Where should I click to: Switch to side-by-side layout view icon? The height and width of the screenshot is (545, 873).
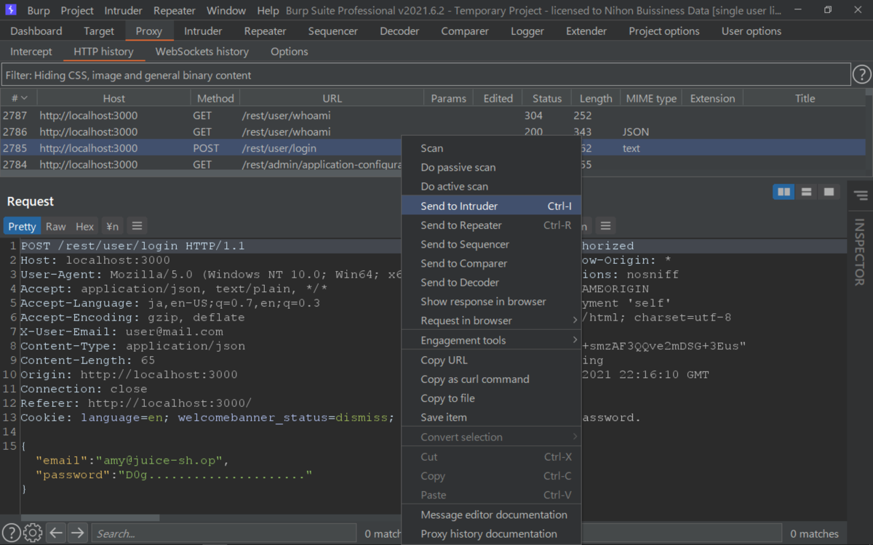point(784,192)
